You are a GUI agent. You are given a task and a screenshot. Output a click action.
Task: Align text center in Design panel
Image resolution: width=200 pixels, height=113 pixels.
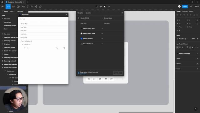180,47
